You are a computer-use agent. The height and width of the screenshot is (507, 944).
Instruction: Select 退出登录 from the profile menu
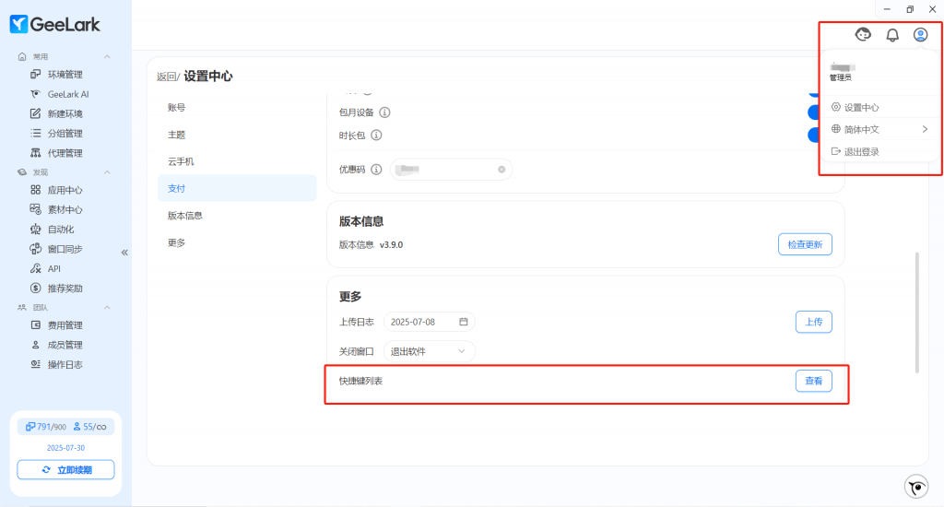(x=861, y=151)
